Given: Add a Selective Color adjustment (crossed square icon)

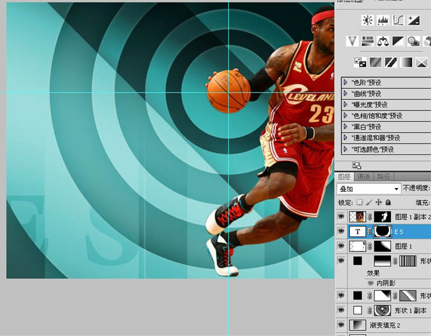Looking at the screenshot, I should pos(421,62).
